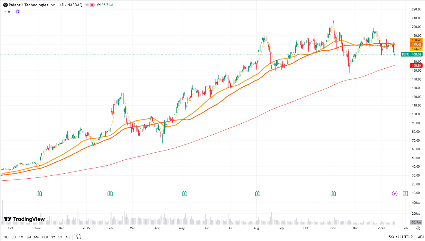Click green earnings E marker near May
This screenshot has height=241, width=425.
[x=185, y=193]
